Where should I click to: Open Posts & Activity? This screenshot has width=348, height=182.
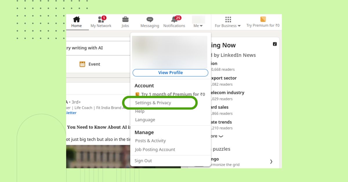click(151, 141)
